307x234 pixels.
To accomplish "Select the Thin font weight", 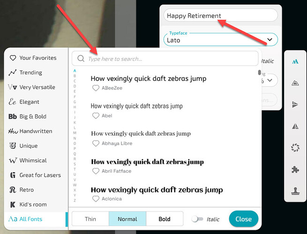I will tap(90, 219).
